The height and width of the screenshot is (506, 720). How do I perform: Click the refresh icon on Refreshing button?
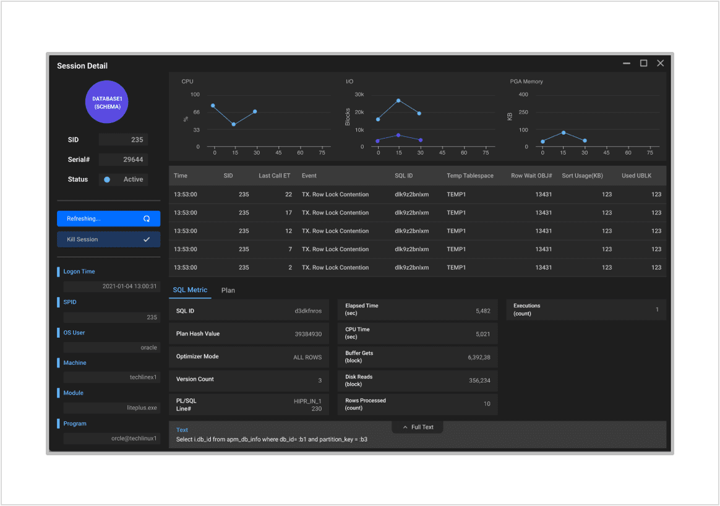[x=147, y=219]
